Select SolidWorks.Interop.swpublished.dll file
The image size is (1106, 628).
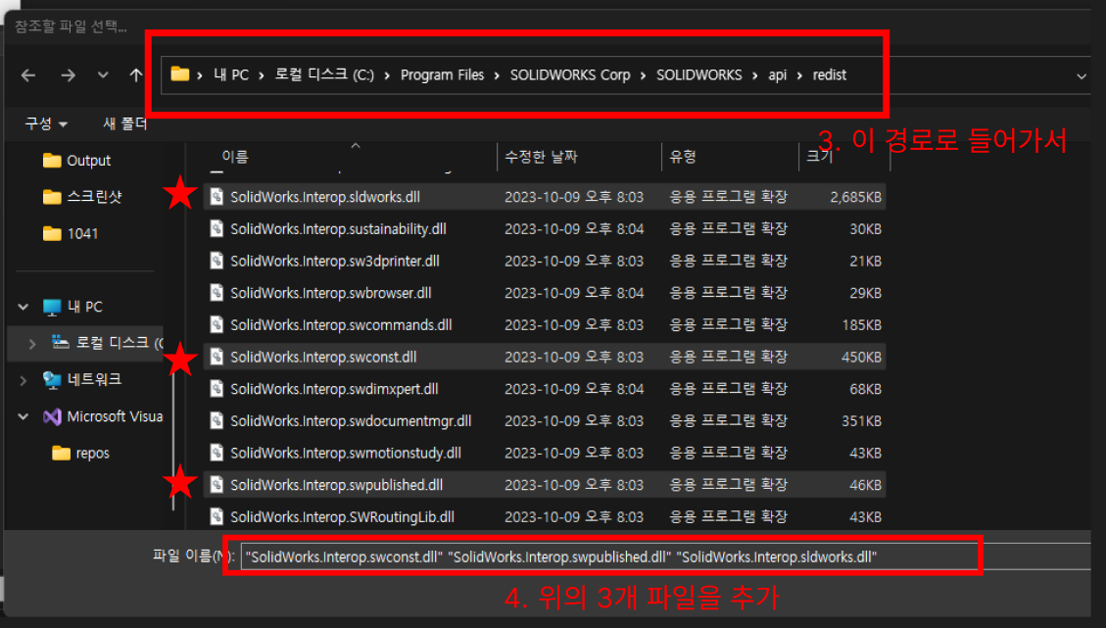click(545, 485)
